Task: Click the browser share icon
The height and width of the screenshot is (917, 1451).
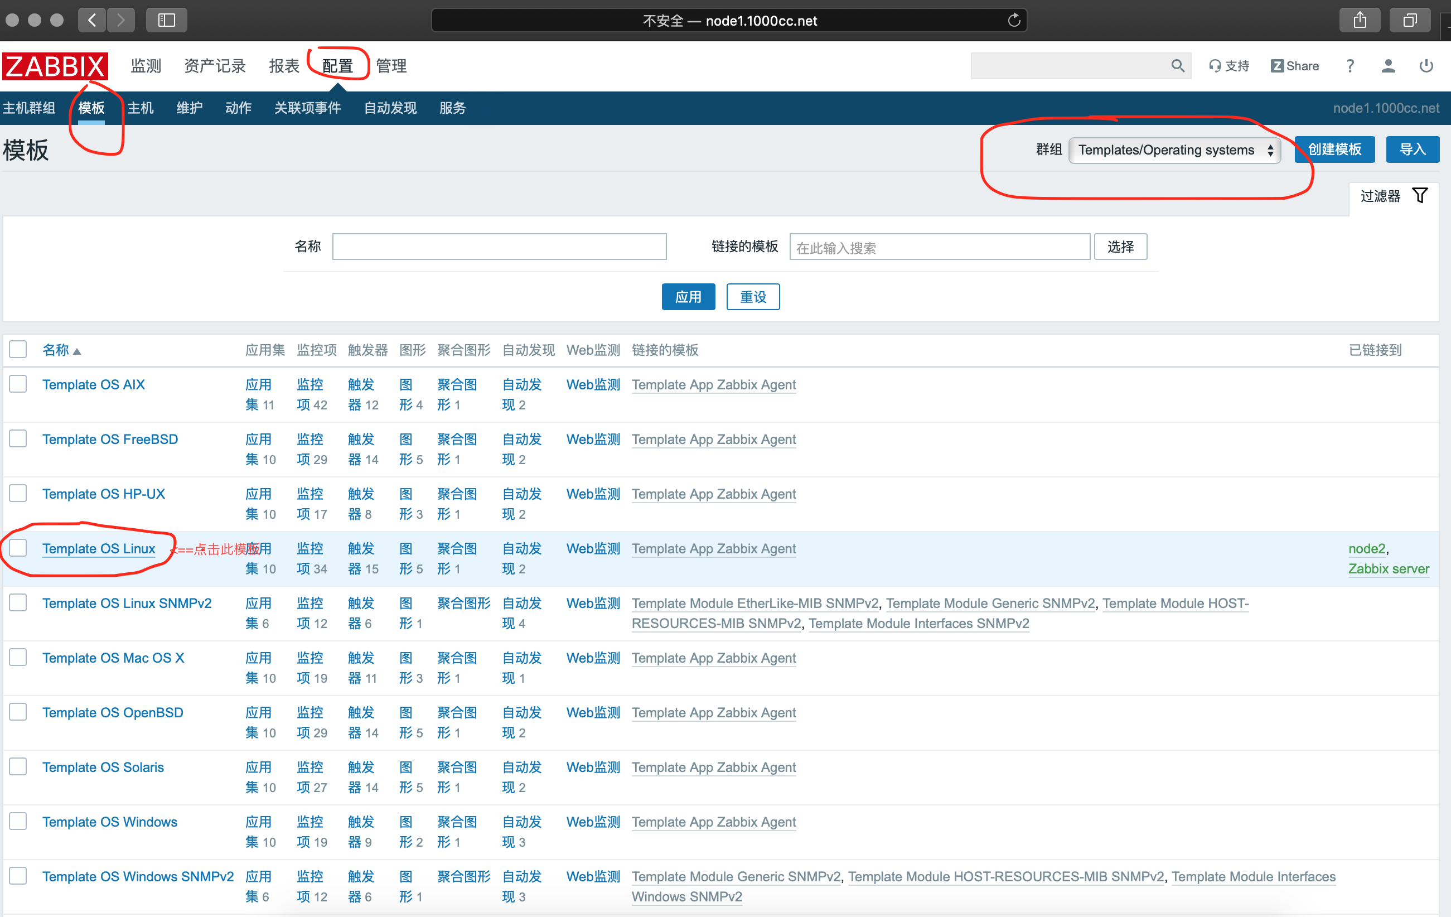Action: [1360, 21]
